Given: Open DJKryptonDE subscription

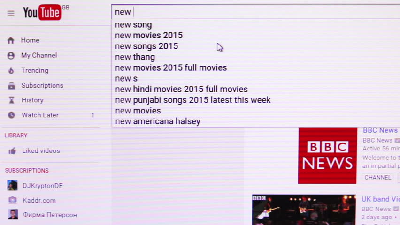Looking at the screenshot, I should click(43, 186).
